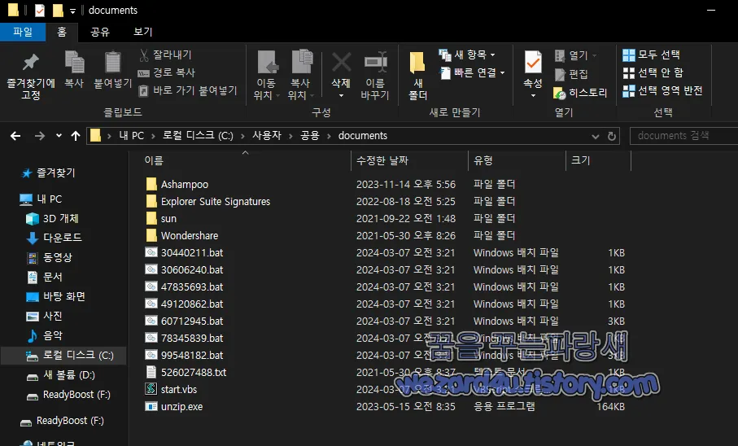This screenshot has width=738, height=446.
Task: Select file 30440211.bat
Action: (184, 253)
